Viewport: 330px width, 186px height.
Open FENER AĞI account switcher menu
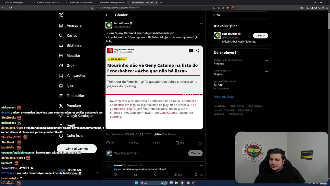pyautogui.click(x=97, y=172)
